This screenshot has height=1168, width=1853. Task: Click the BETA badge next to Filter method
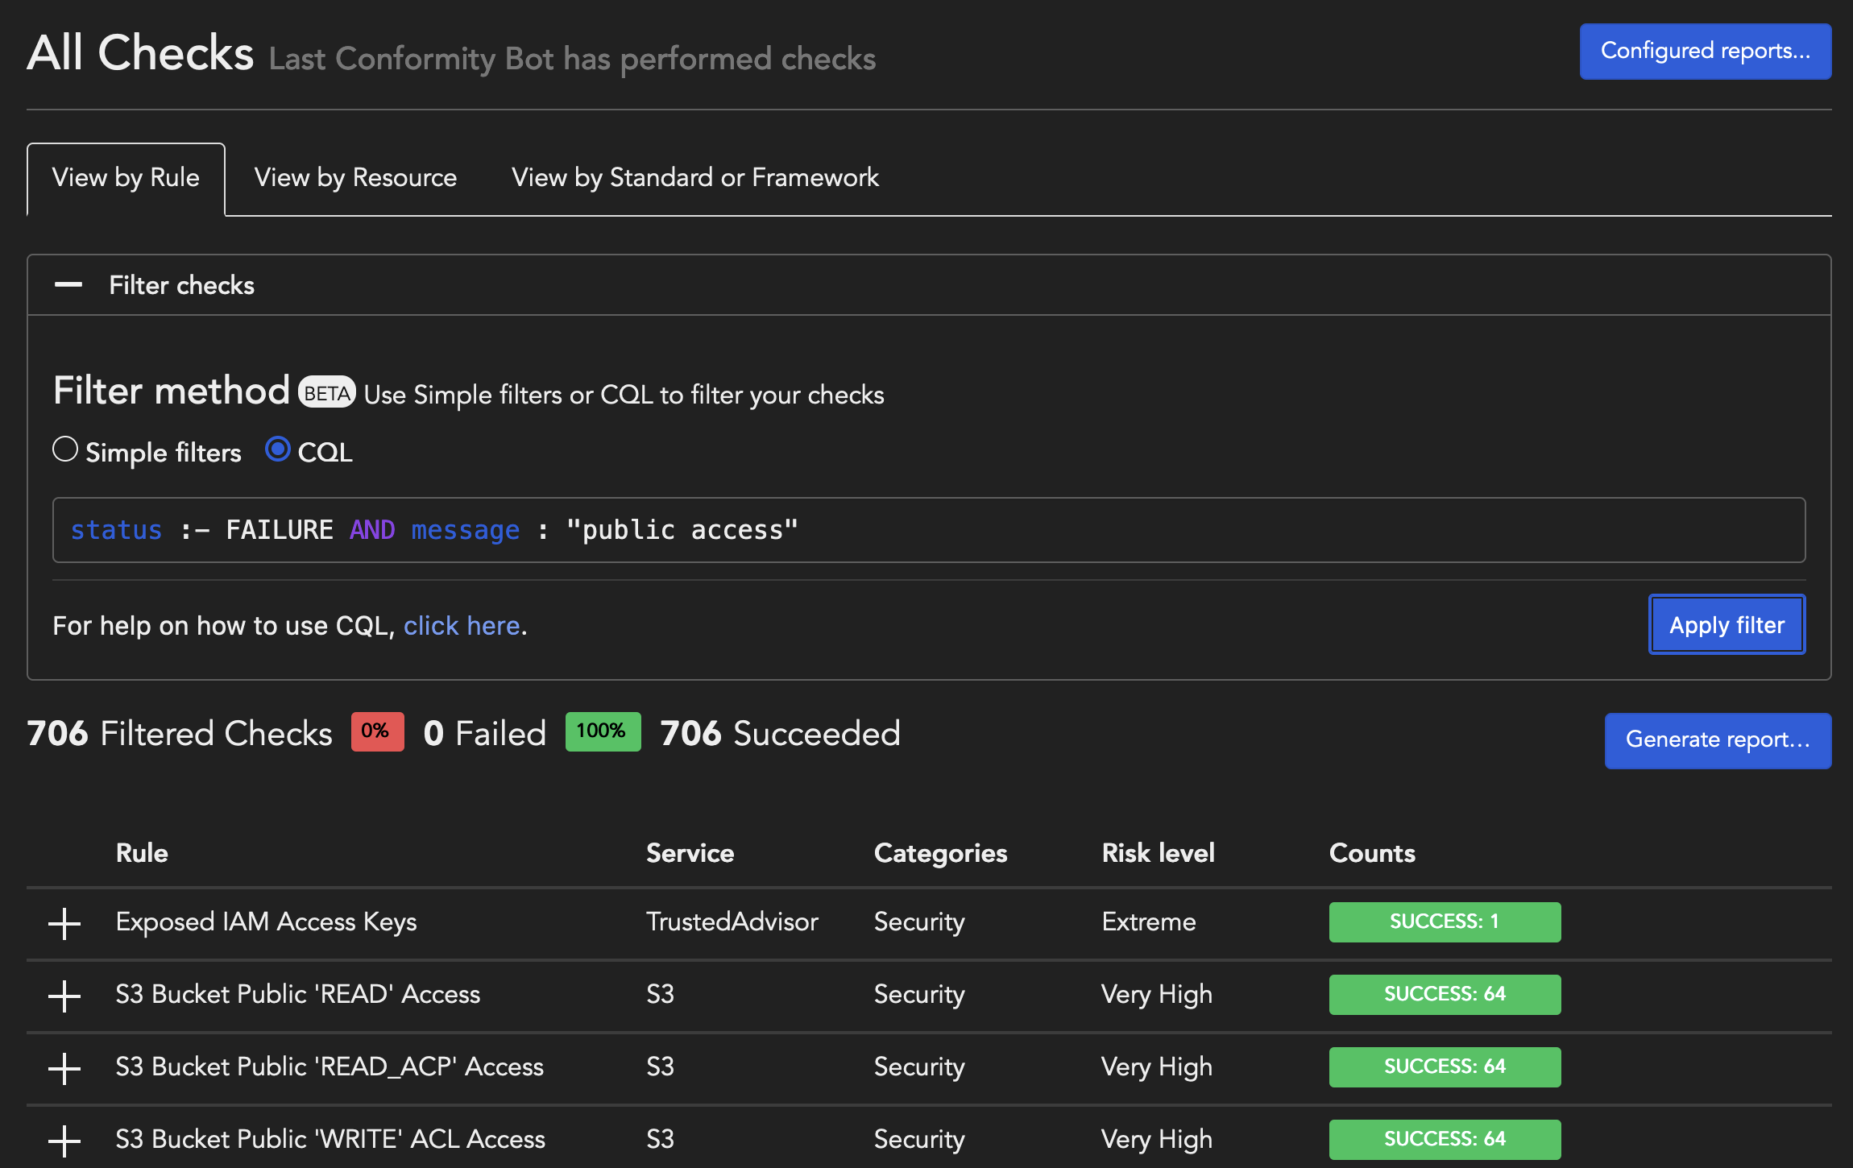(x=326, y=393)
